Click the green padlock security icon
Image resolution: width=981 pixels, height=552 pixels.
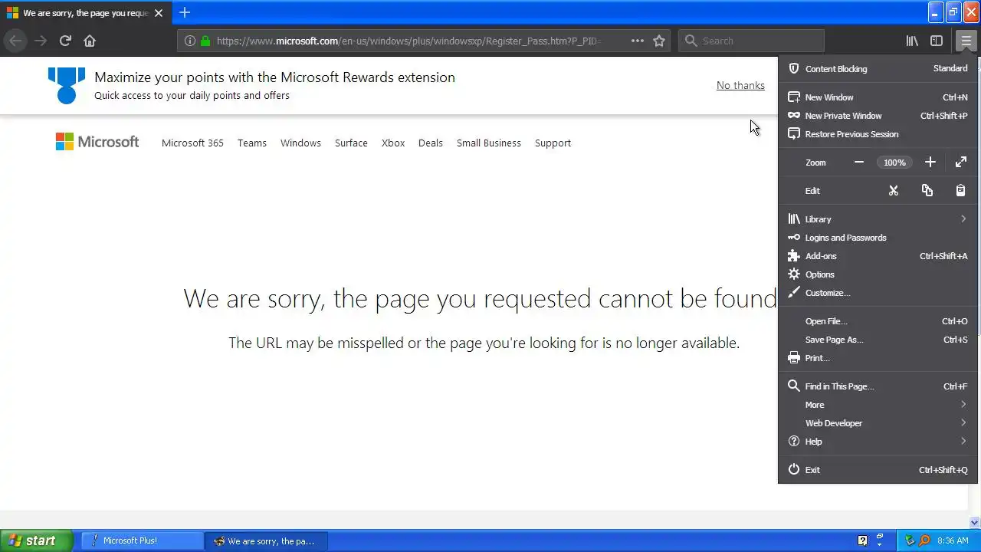[x=205, y=41]
